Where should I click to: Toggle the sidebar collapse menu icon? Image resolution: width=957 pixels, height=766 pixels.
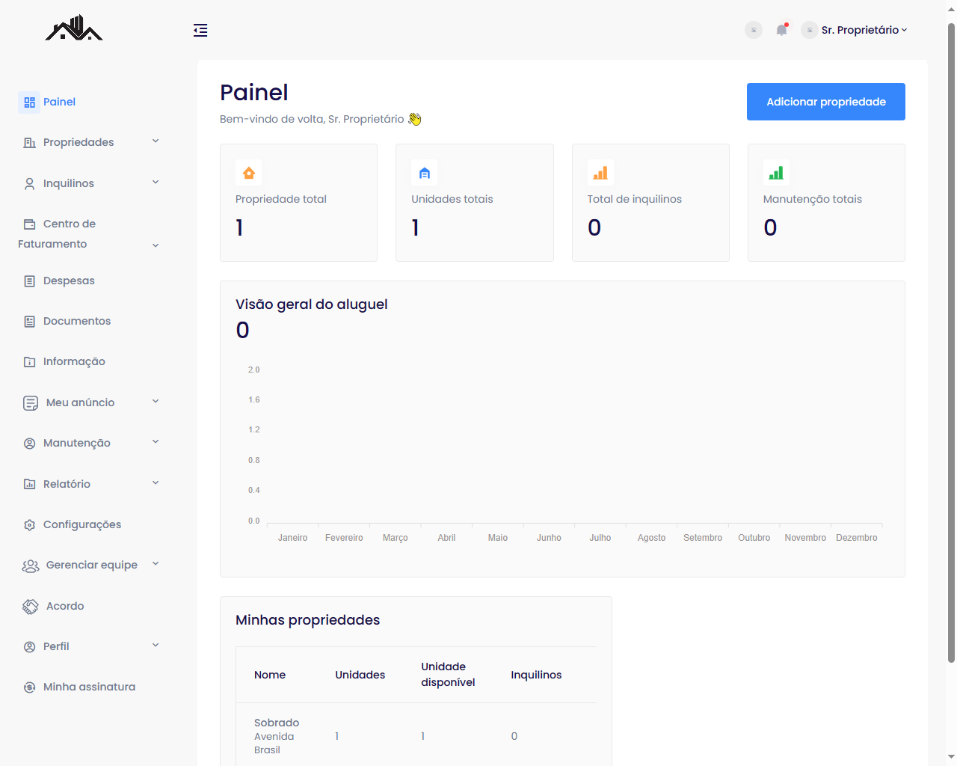(200, 30)
